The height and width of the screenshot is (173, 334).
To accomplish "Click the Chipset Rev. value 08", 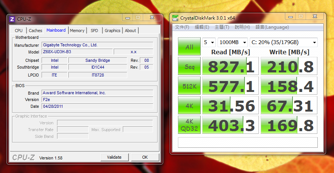I will pos(147,60).
